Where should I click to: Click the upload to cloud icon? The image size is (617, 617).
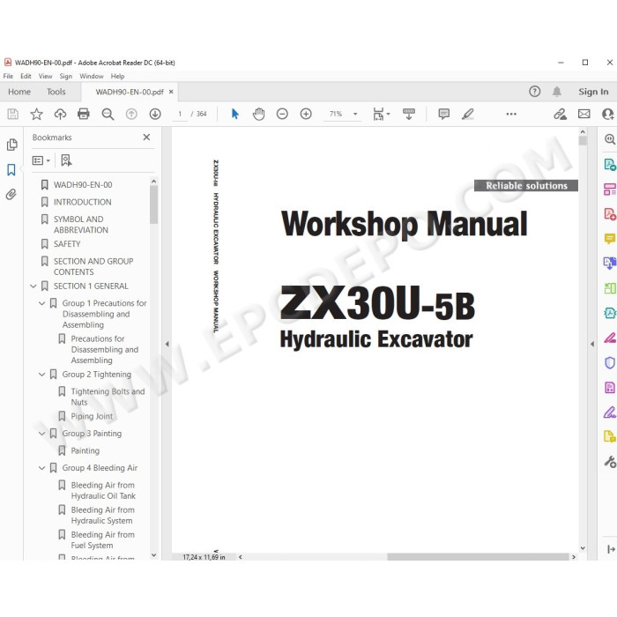60,114
